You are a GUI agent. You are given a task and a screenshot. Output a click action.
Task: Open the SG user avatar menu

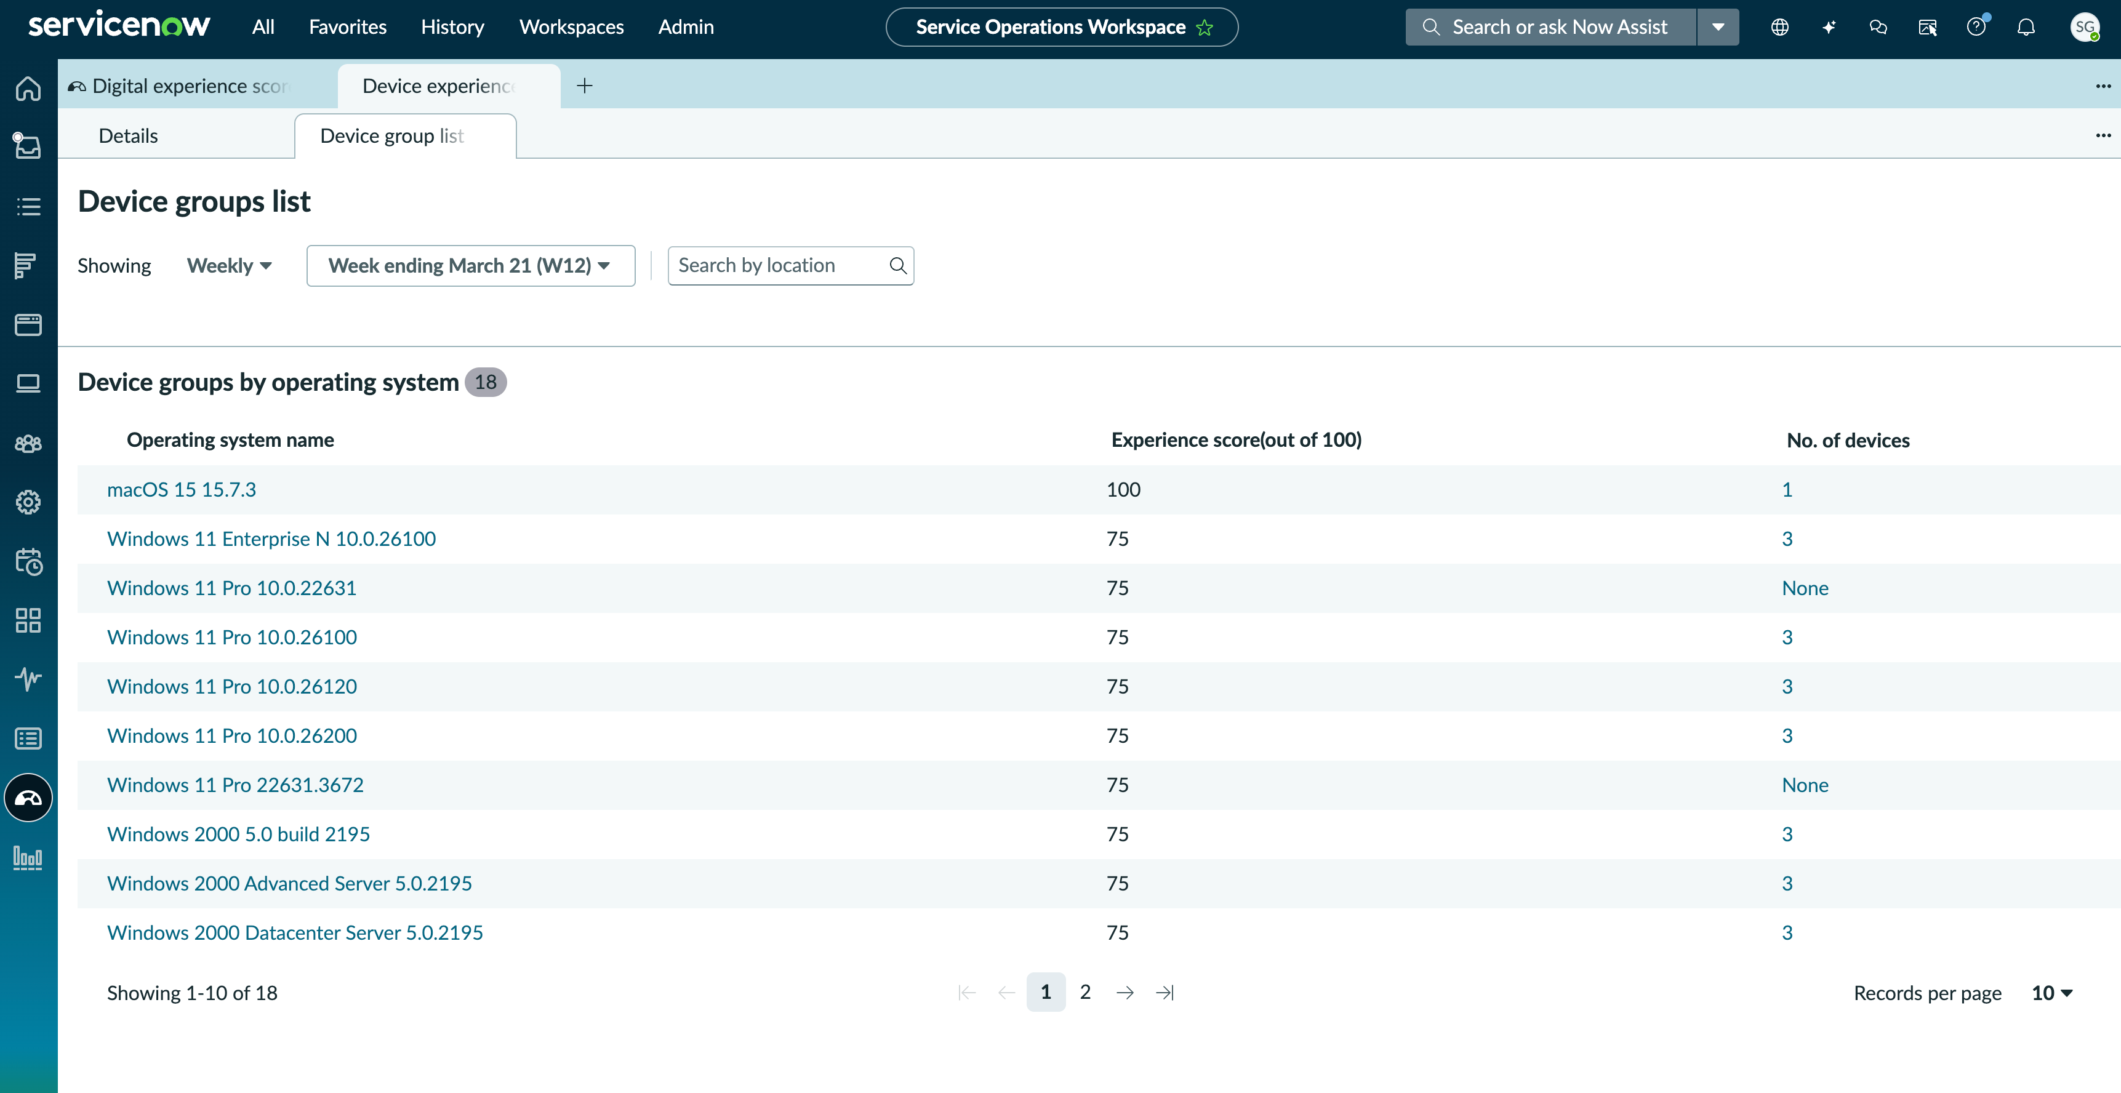pyautogui.click(x=2084, y=27)
